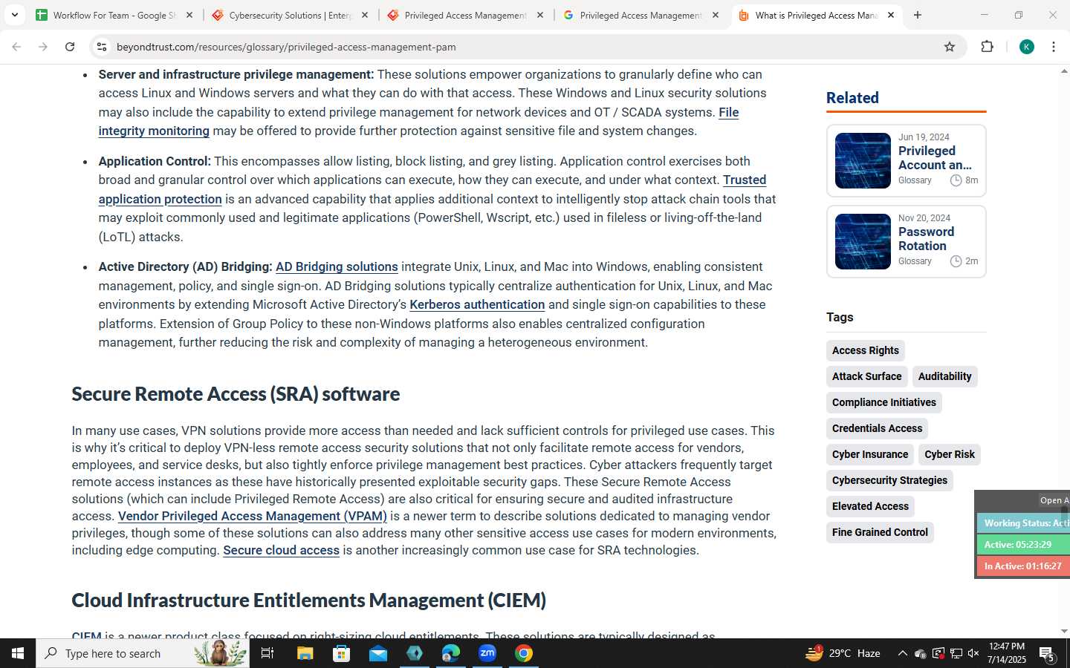Open Microsoft Store from taskbar

341,653
